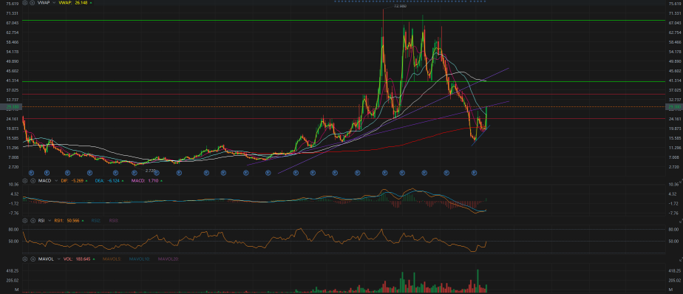Click the yellow VWAP: 26.148 value
Image resolution: width=683 pixels, height=294 pixels.
[x=73, y=3]
